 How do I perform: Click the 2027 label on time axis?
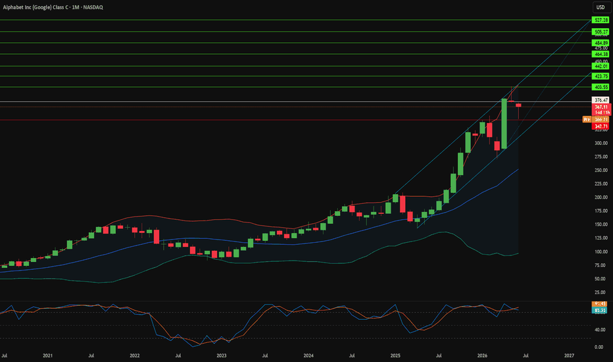tap(569, 355)
